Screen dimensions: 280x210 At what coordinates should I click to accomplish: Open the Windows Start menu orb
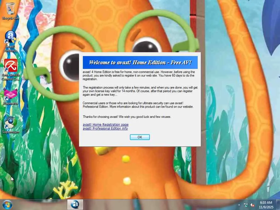point(7,205)
